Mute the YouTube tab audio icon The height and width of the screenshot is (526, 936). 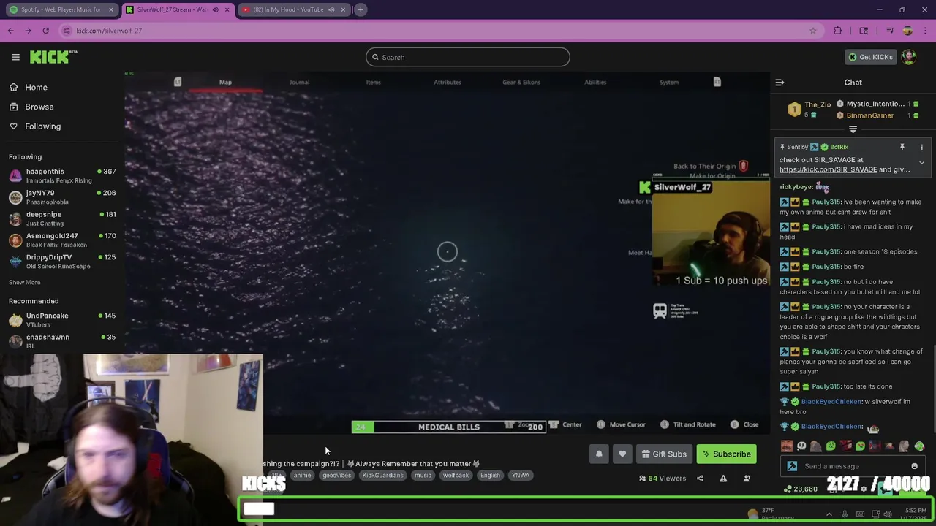pyautogui.click(x=331, y=9)
